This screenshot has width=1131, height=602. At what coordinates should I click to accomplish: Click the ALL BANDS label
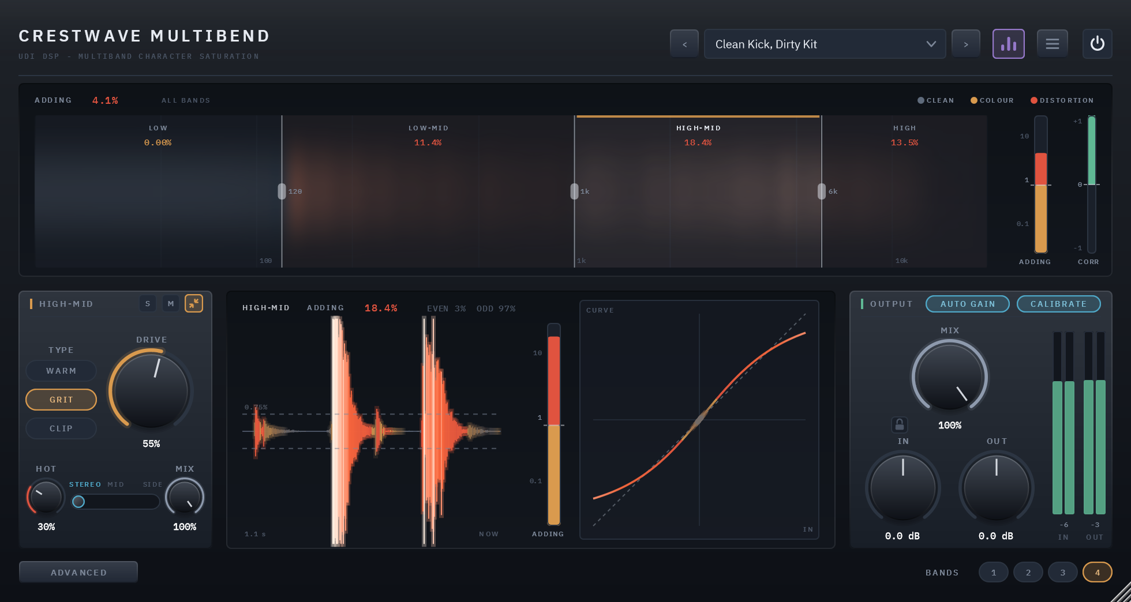(x=186, y=100)
